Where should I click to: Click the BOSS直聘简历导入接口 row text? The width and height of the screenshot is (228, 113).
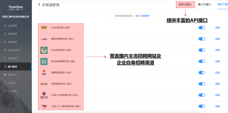pos(63,61)
